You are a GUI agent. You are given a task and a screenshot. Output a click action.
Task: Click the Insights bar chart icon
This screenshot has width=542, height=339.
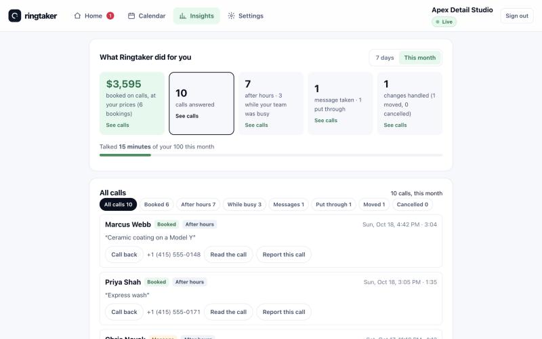(182, 16)
